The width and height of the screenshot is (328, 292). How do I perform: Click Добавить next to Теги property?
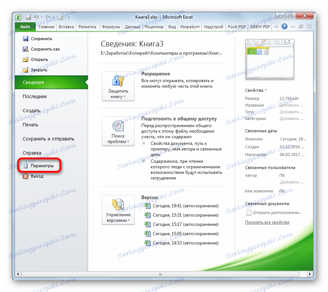click(x=292, y=112)
